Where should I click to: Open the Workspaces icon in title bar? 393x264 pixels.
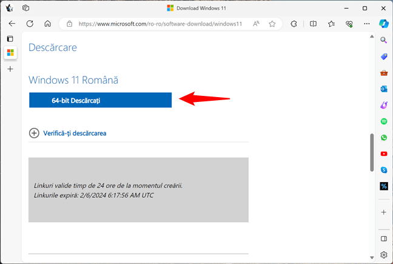point(25,8)
